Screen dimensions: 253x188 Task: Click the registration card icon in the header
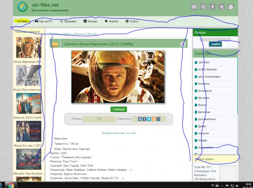tap(194, 7)
